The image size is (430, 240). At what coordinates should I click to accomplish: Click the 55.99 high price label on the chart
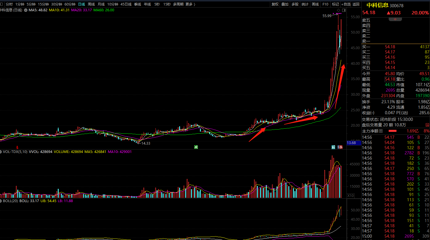click(x=327, y=16)
